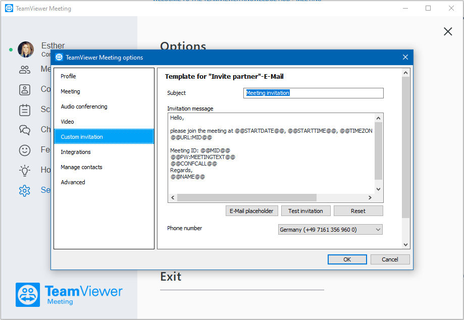Click Esther's profile avatar
The image size is (464, 320).
click(26, 49)
